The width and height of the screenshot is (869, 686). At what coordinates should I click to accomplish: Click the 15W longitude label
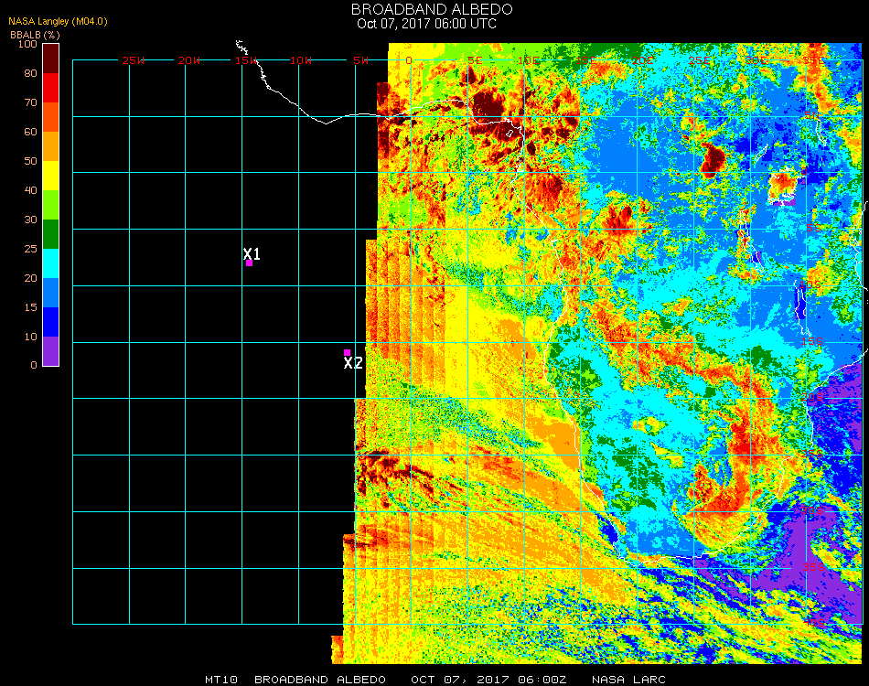[246, 60]
